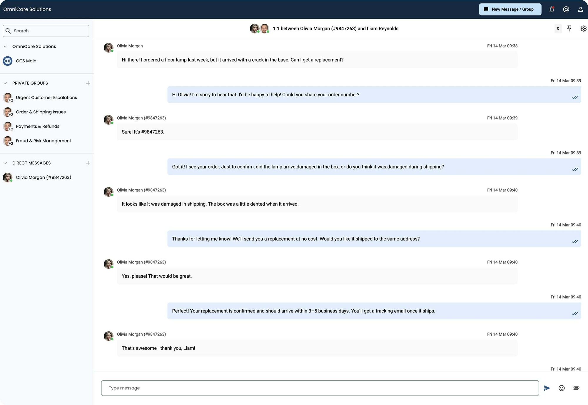Collapse the OmniCare Solutions section

5,46
